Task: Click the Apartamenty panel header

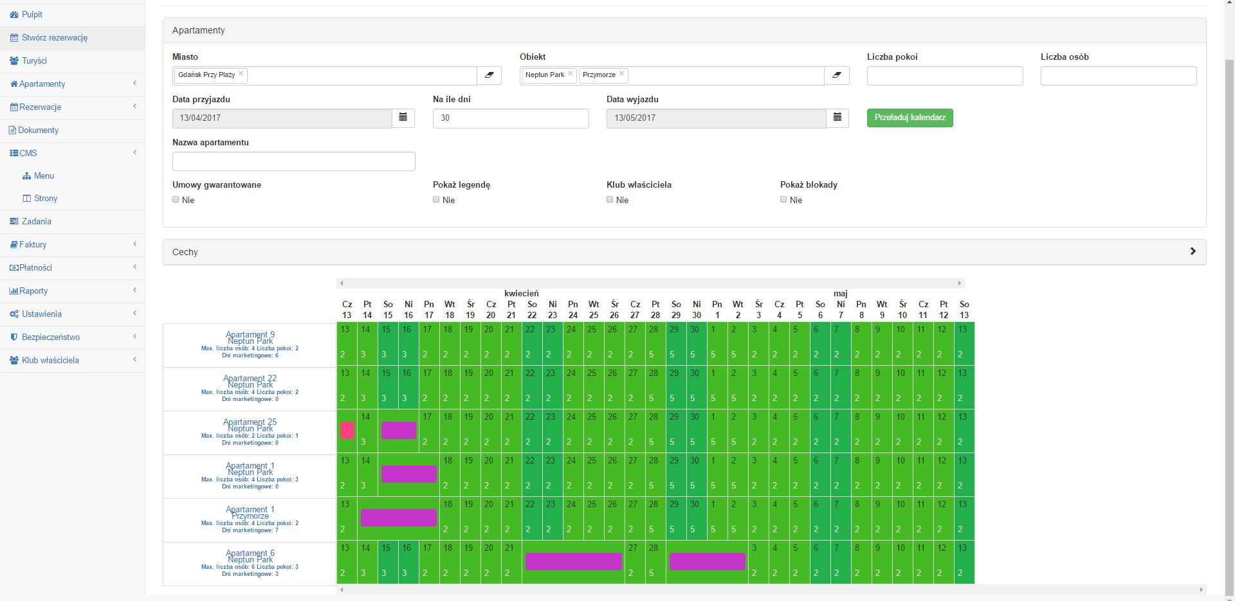Action: point(684,30)
